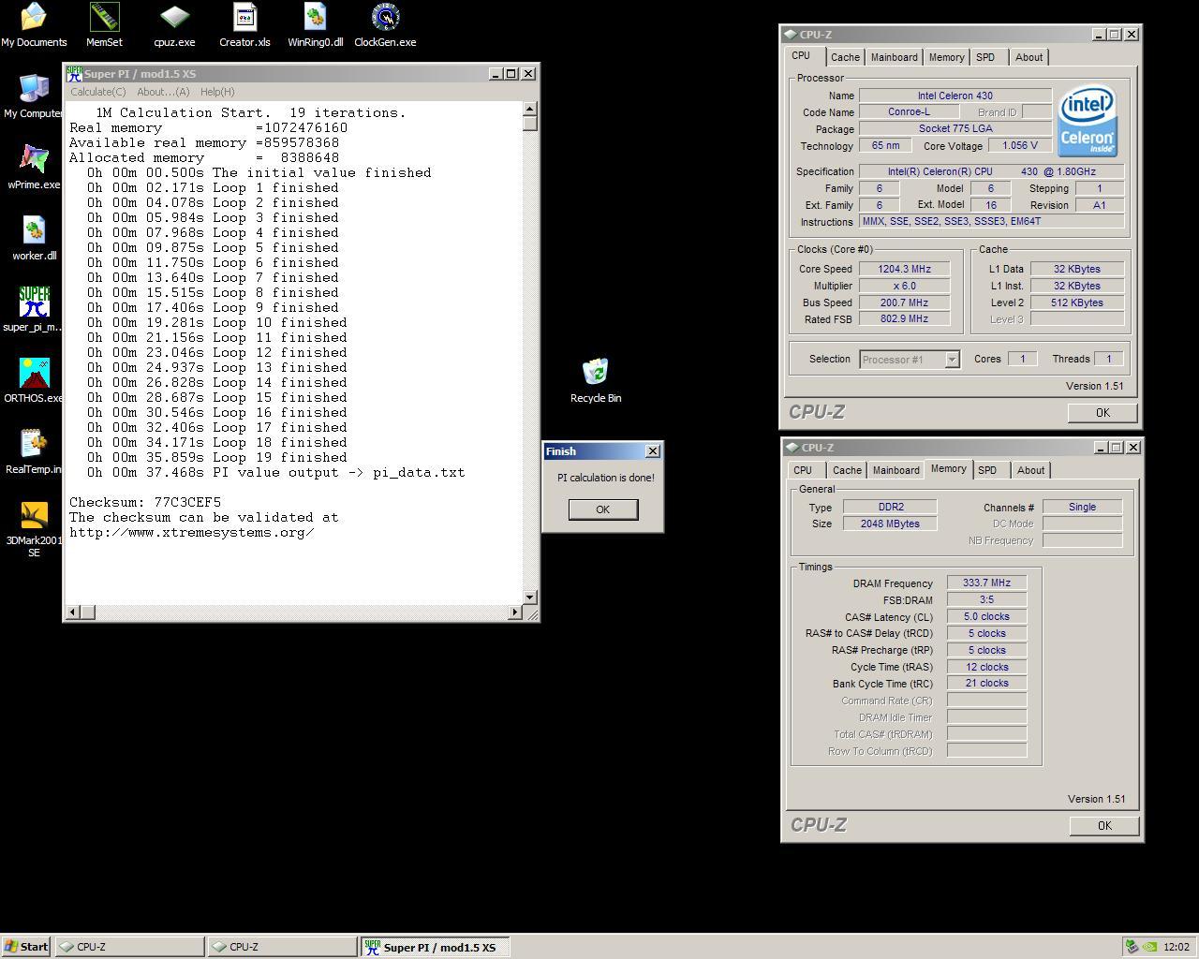
Task: Select the wPrime.exe desktop icon
Action: click(34, 168)
